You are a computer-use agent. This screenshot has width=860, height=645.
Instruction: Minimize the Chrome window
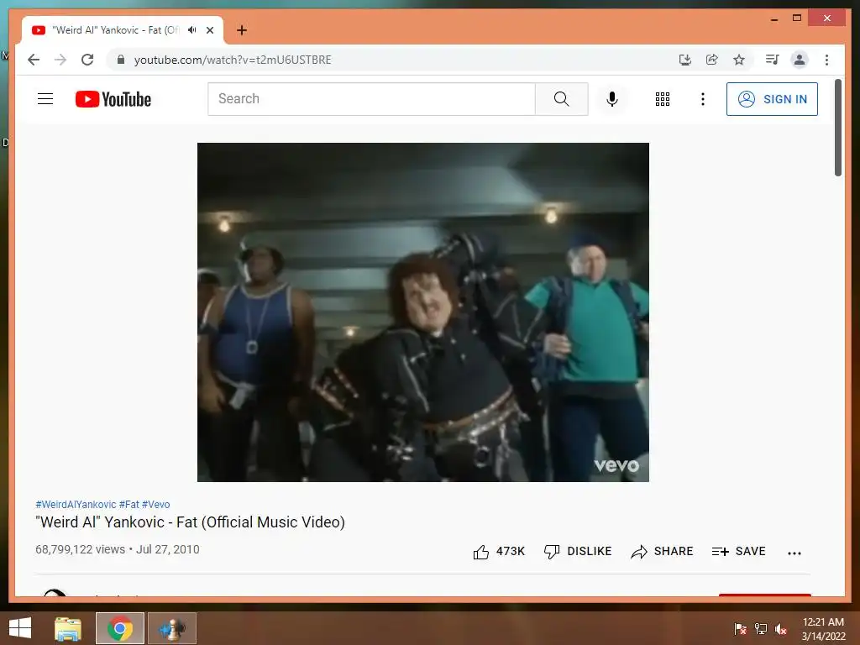click(773, 18)
